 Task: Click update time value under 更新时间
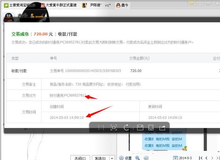(x=165, y=117)
